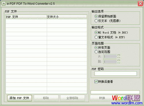Increase the 到 page value with up arrow
This screenshot has width=144, height=106.
[x=119, y=60]
